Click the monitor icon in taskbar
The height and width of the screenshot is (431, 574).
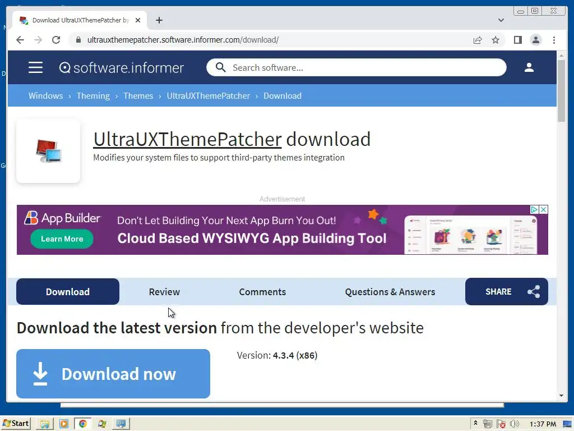(x=121, y=424)
